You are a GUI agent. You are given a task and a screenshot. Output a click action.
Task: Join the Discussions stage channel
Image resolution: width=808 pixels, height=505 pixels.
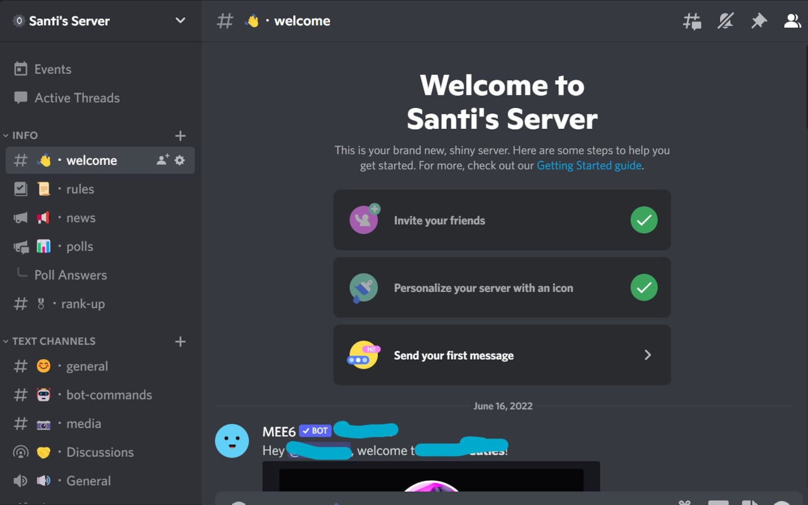coord(100,452)
